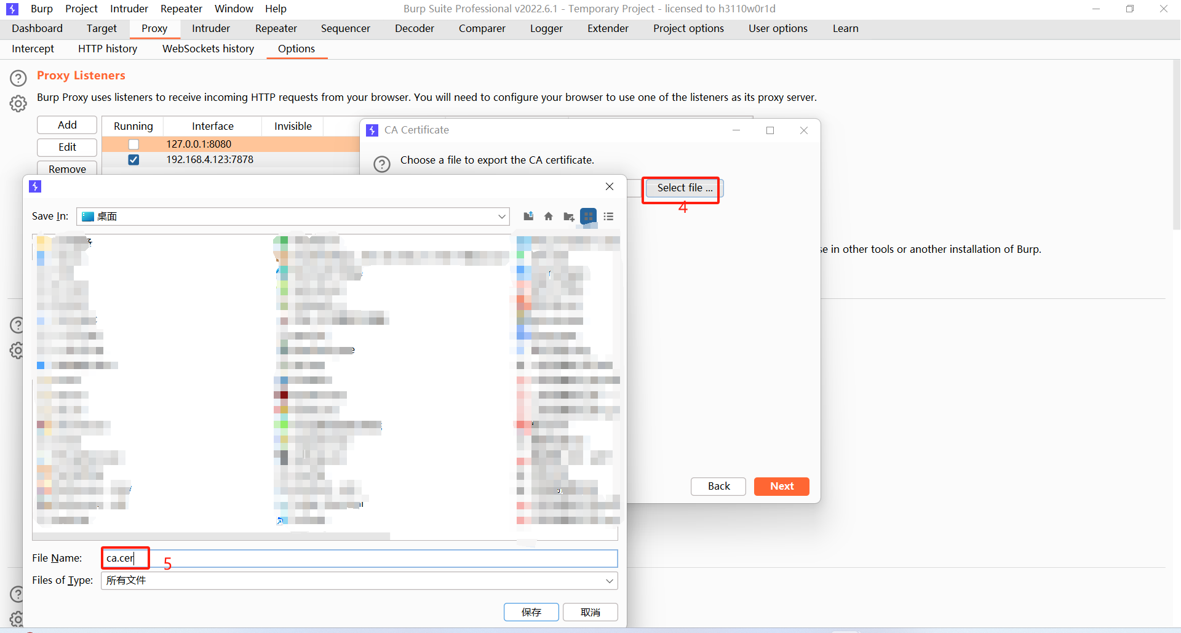Image resolution: width=1181 pixels, height=633 pixels.
Task: Click Burp icon in save dialog title
Action: (x=35, y=186)
